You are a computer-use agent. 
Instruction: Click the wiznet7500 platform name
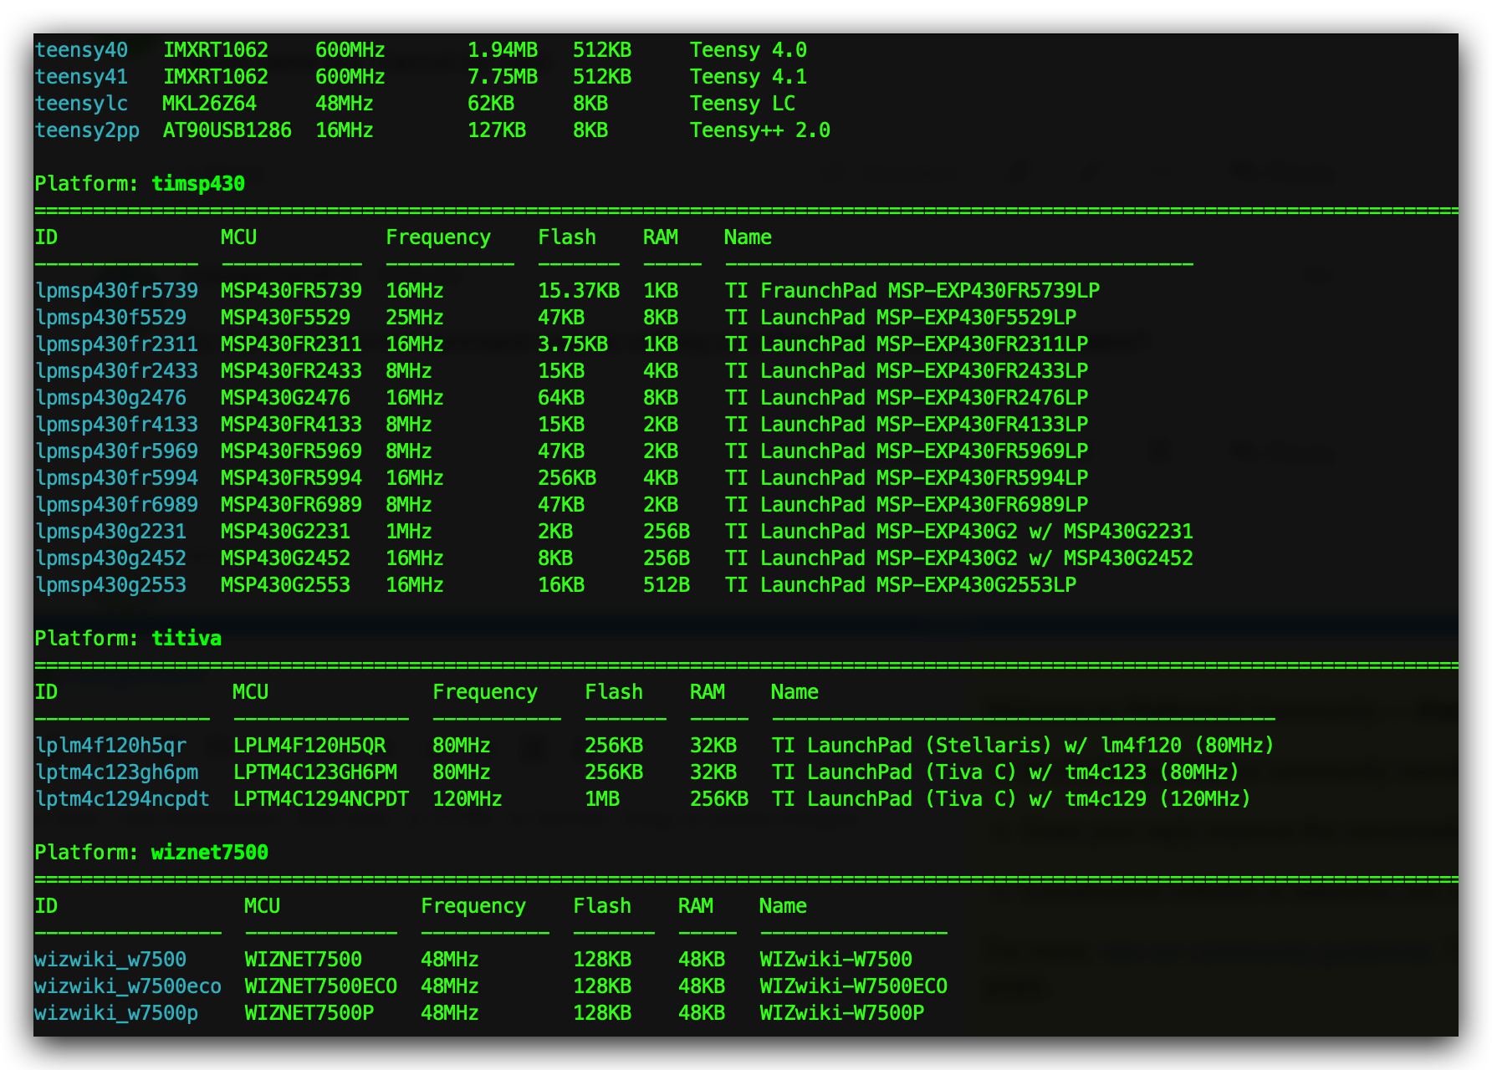point(210,853)
